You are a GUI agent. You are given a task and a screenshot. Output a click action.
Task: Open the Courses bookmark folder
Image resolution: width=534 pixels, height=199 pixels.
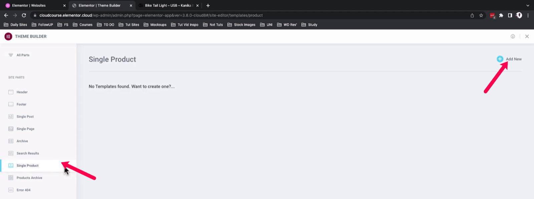82,25
